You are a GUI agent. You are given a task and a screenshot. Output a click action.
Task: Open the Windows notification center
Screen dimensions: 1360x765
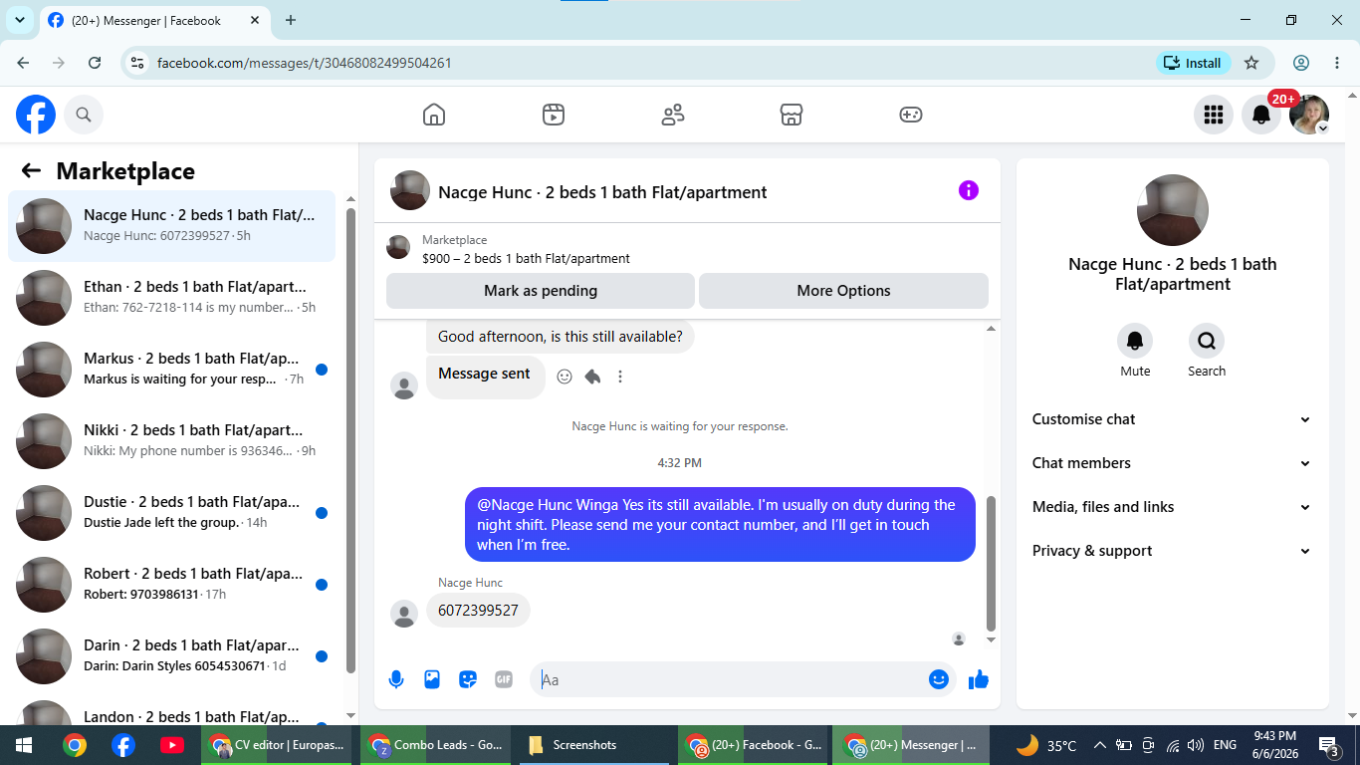[1329, 745]
